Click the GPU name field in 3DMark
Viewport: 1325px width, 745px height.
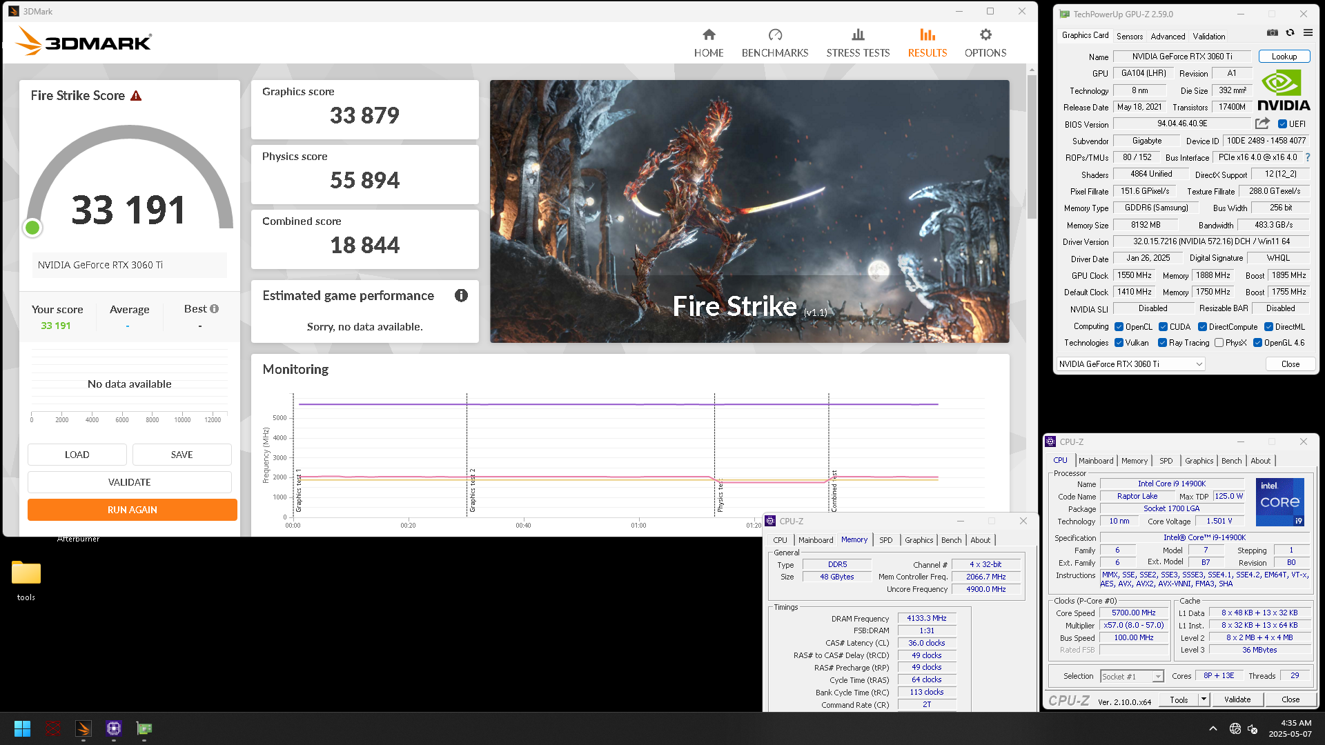click(x=129, y=265)
